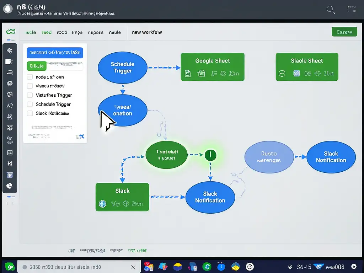Select the Slaole Sheet node on the canvas
Screen dimensions: 364x273
point(307,67)
